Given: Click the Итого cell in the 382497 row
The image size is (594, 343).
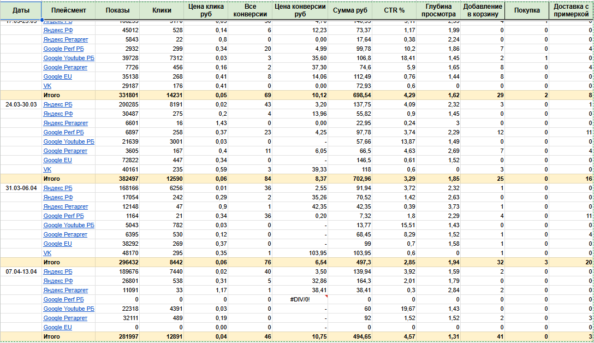Looking at the screenshot, I should coord(69,179).
